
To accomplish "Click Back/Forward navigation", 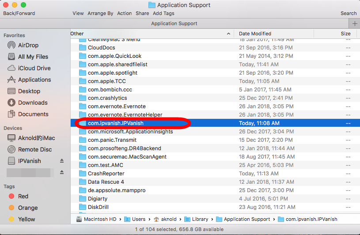I will [19, 13].
